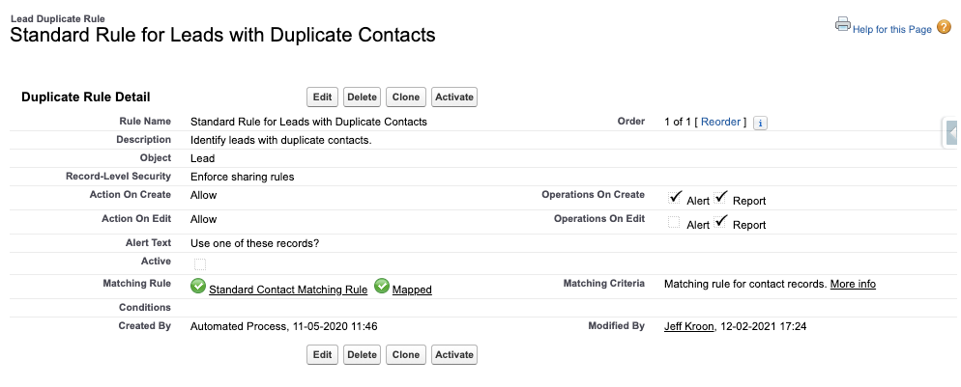Activate the rule with the bottom Activate button

click(x=454, y=355)
